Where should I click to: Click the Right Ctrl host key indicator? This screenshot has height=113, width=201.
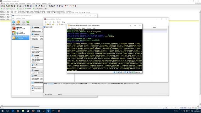click(x=138, y=73)
